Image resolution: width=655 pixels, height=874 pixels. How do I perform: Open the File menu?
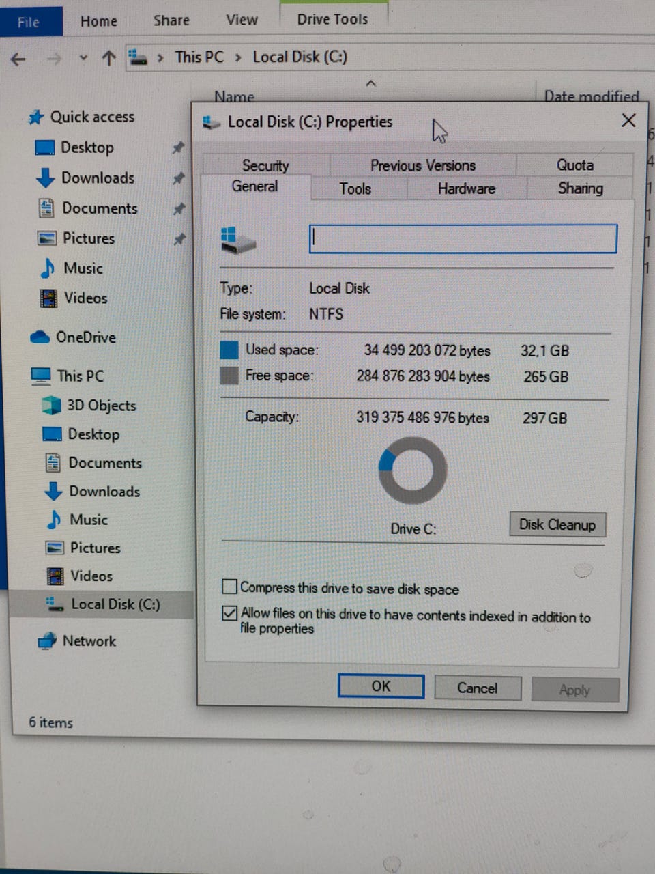coord(29,22)
